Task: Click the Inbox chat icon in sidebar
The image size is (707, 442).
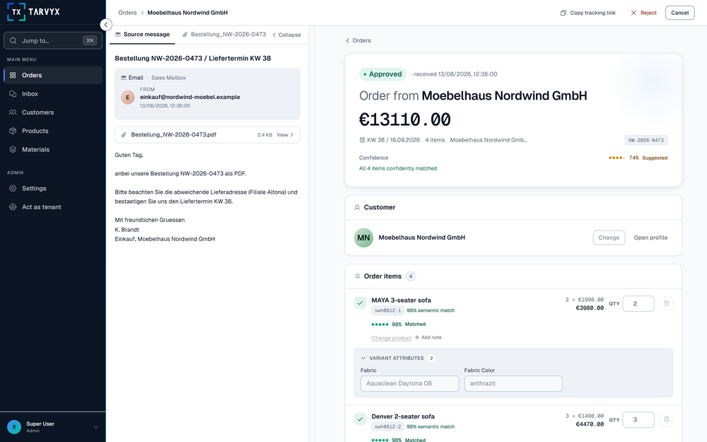Action: pos(13,94)
